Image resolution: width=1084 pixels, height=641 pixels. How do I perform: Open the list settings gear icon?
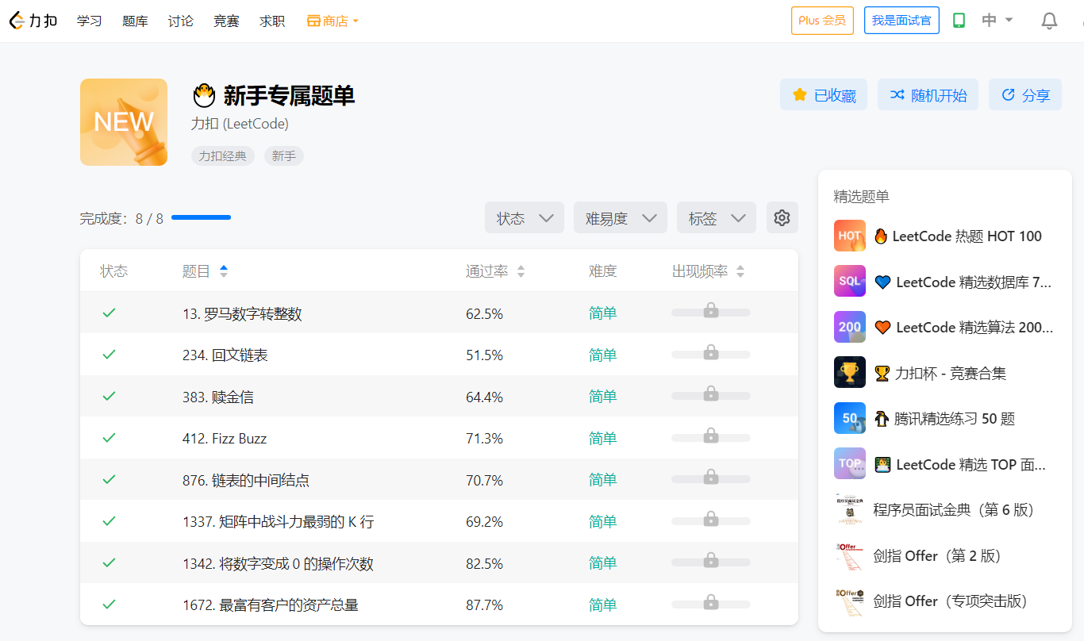(x=782, y=217)
